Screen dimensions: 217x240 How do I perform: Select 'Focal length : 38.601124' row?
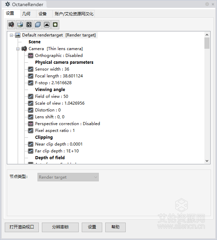(59, 76)
